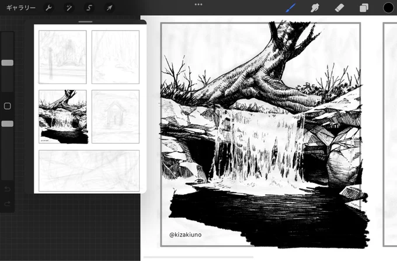Select the wide bottom sketch thumbnail
This screenshot has width=397, height=261.
(x=89, y=171)
